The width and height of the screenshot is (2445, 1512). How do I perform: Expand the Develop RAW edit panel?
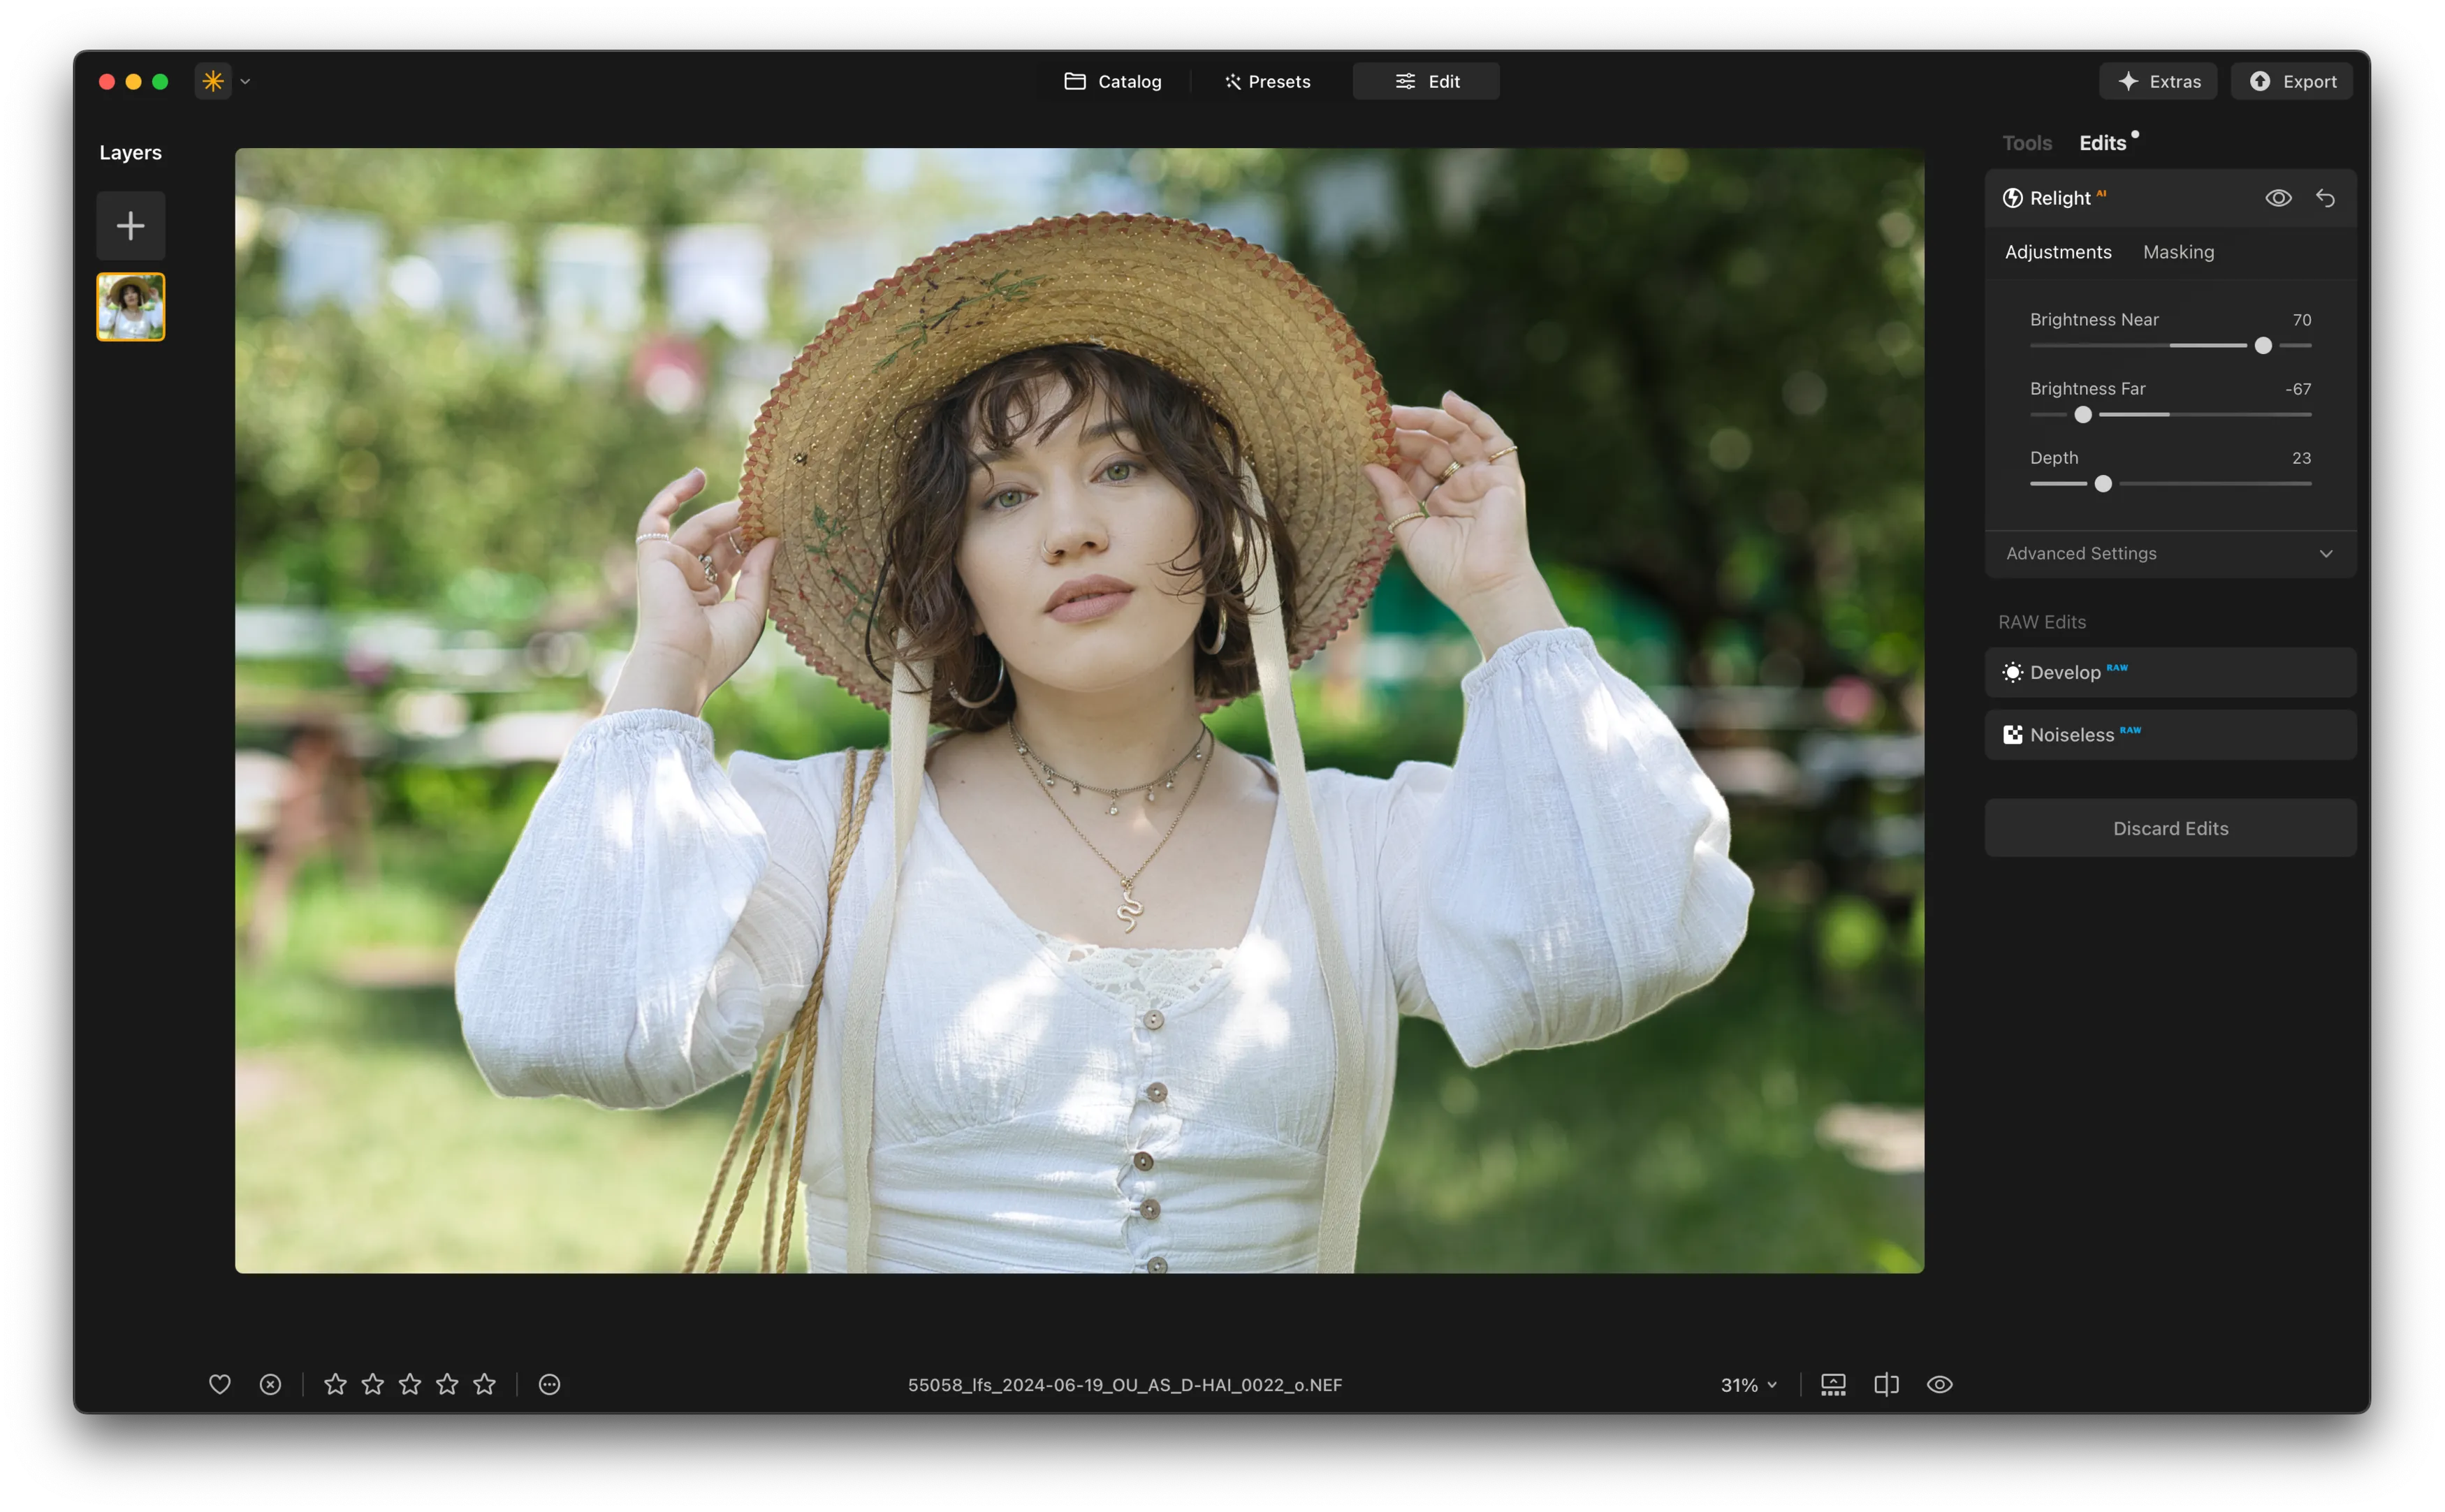pyautogui.click(x=2170, y=672)
